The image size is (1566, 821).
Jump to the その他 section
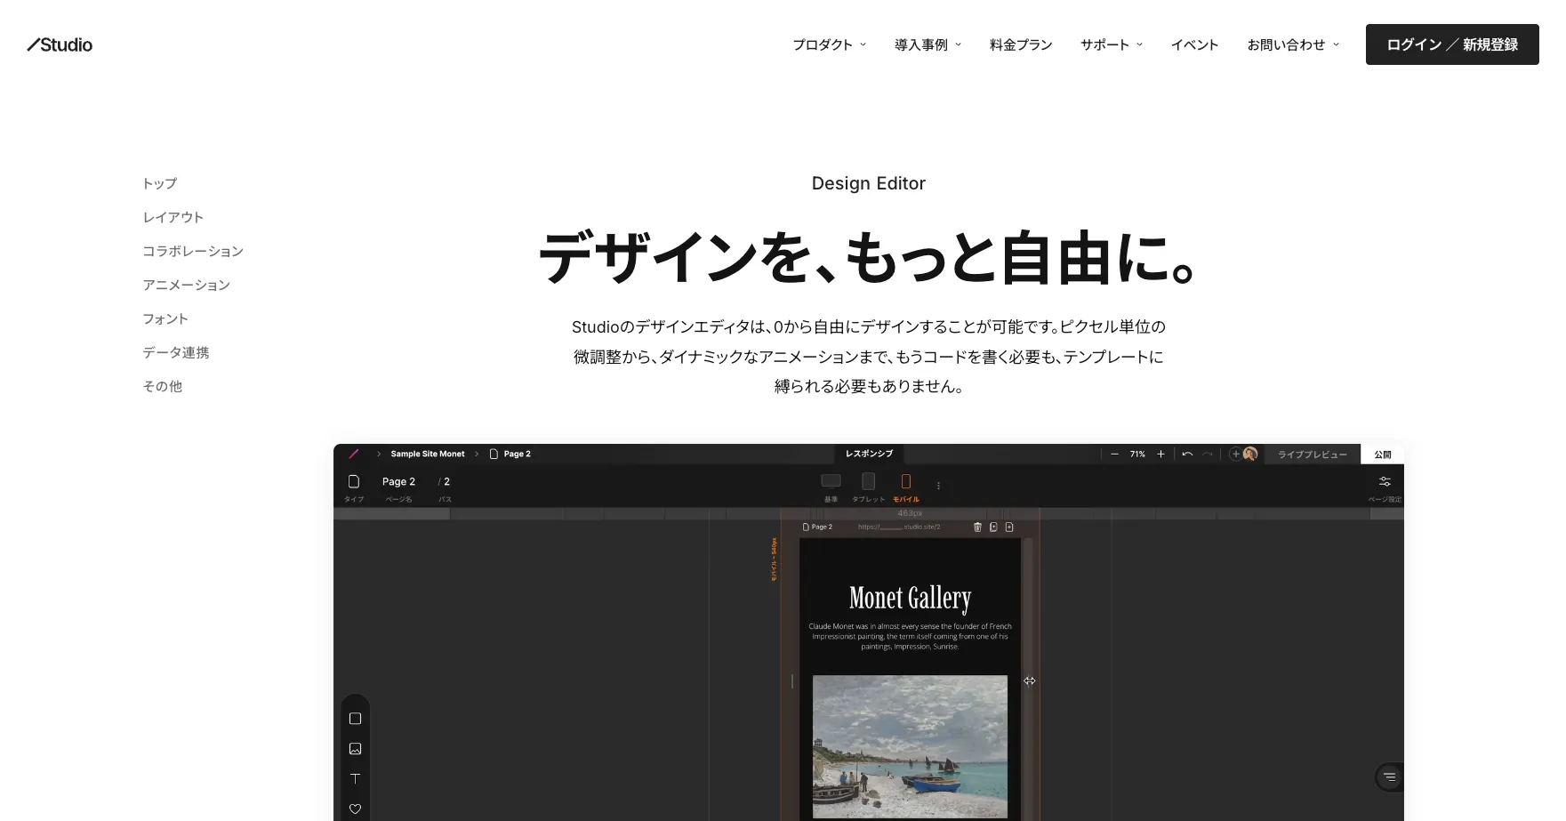[x=163, y=386]
